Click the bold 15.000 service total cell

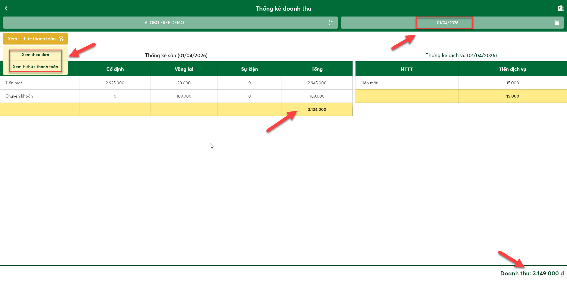512,96
